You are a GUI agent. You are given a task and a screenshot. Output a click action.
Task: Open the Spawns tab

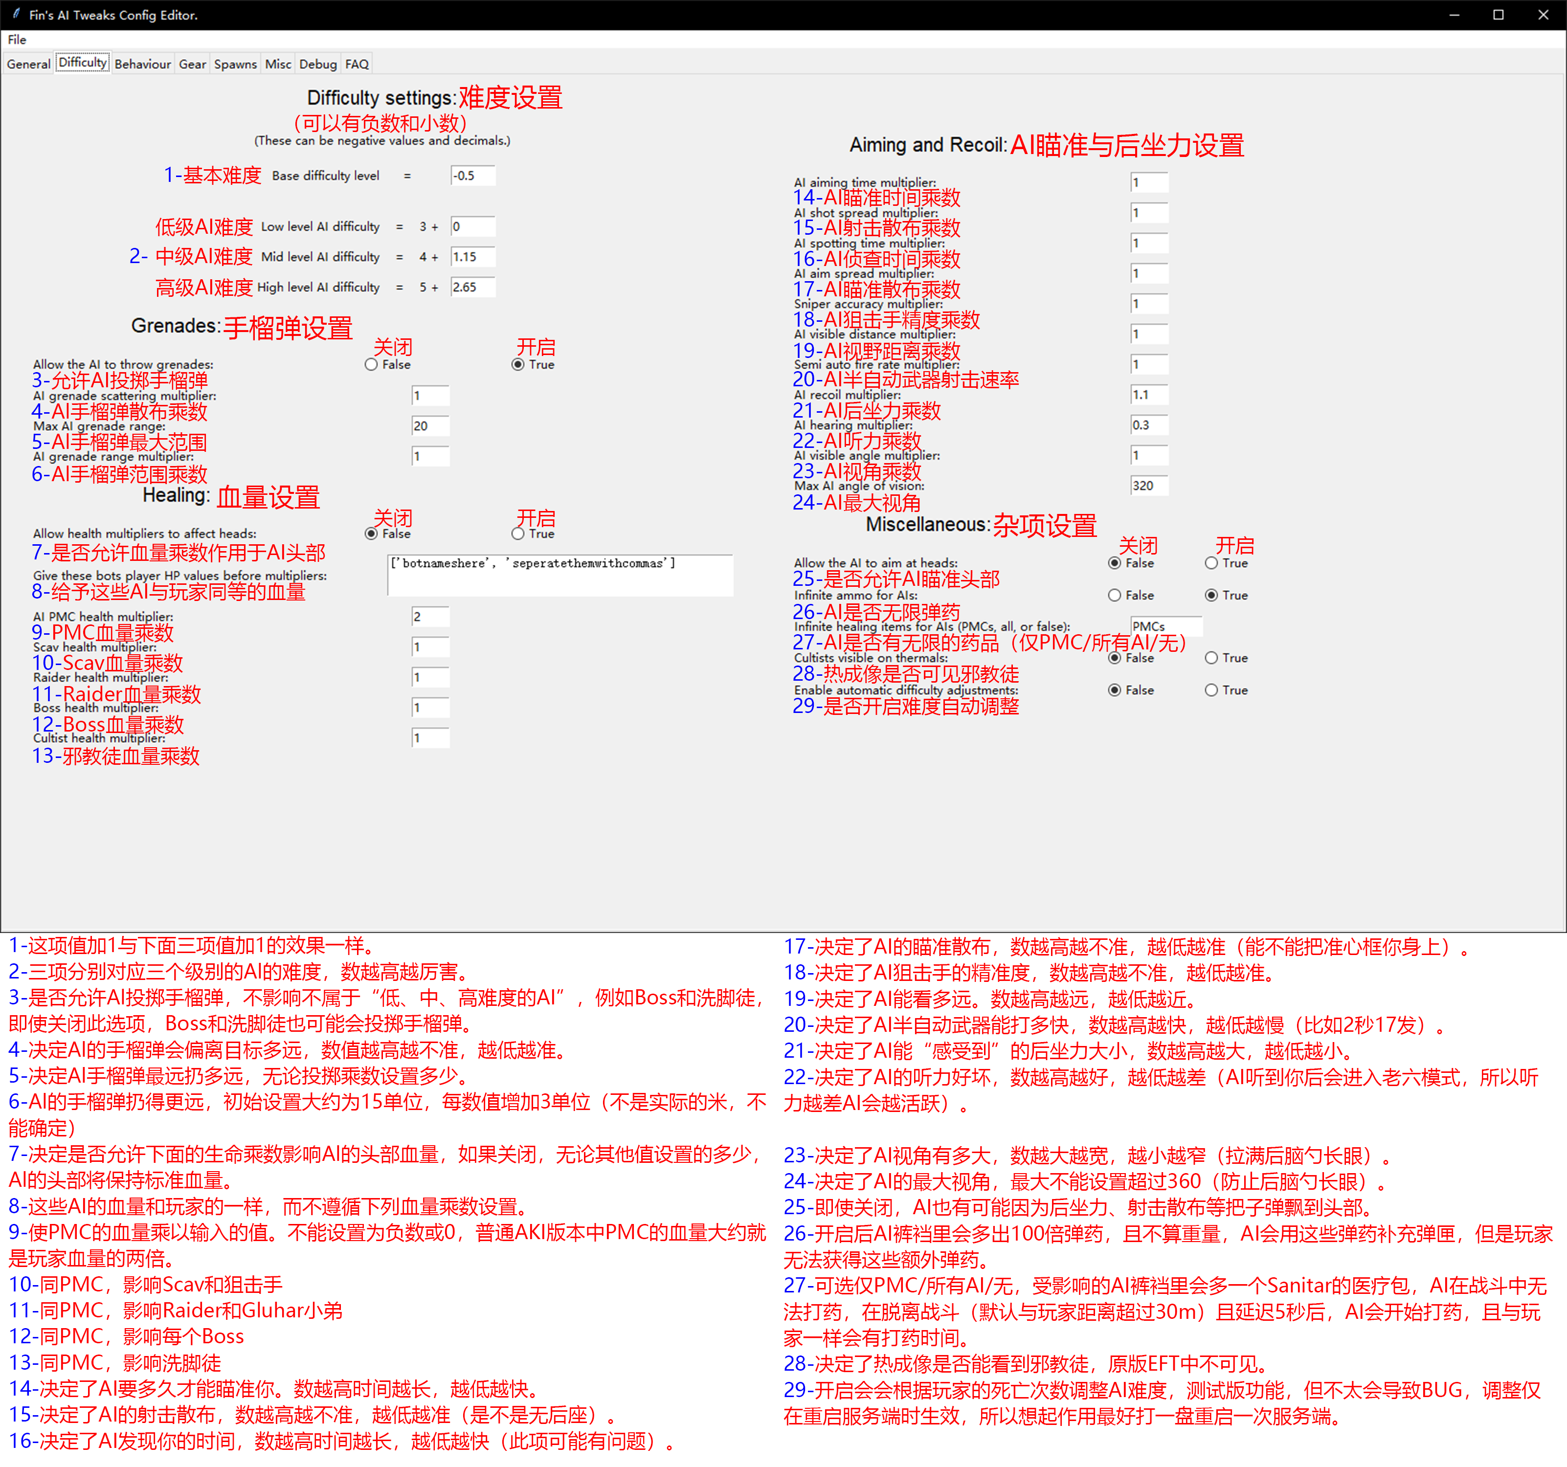(236, 64)
